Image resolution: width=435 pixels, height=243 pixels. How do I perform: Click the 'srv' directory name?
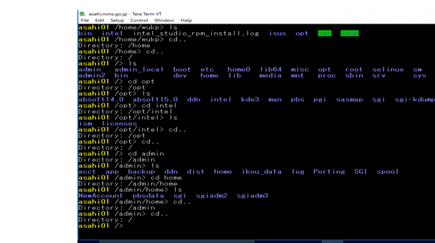(379, 76)
